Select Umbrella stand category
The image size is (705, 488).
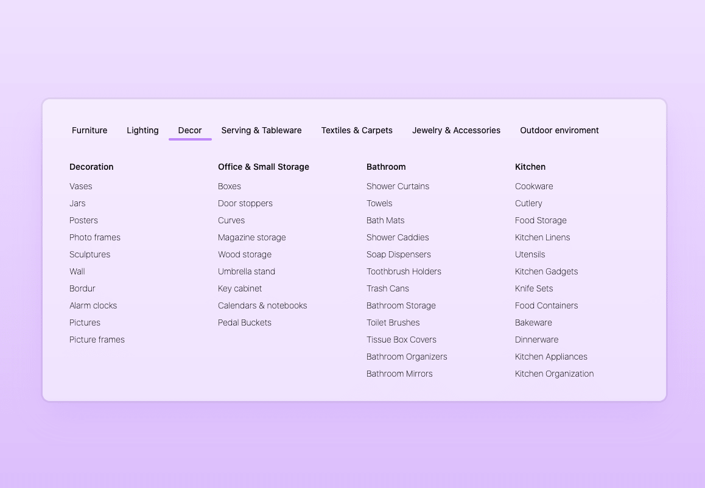(x=247, y=271)
